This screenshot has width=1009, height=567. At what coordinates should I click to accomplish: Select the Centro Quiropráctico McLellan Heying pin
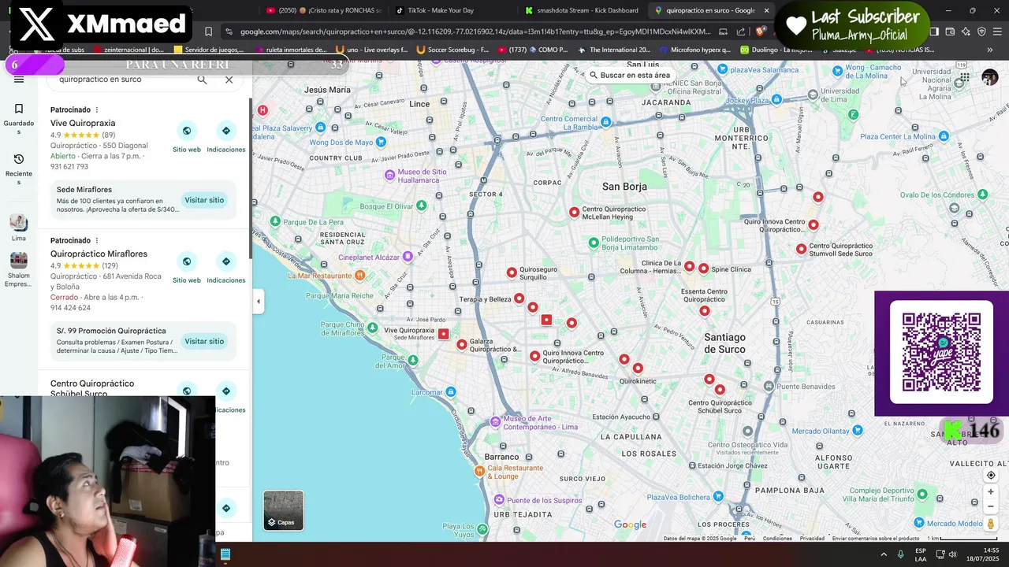tap(574, 212)
